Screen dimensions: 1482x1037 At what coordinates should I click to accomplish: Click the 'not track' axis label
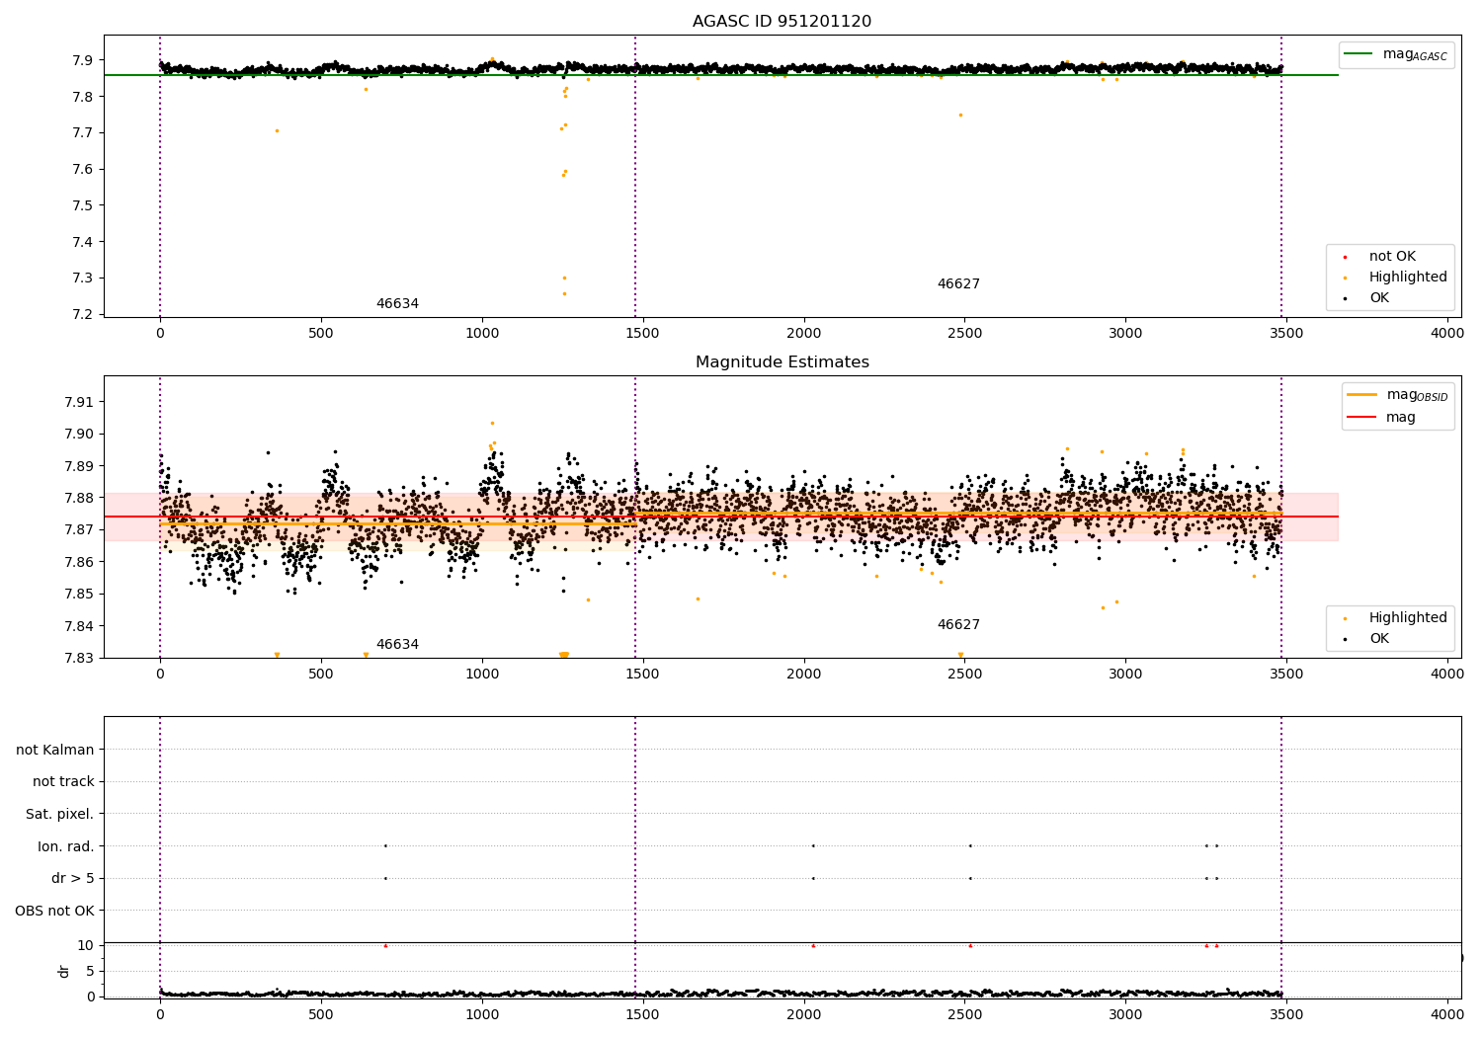click(x=63, y=782)
